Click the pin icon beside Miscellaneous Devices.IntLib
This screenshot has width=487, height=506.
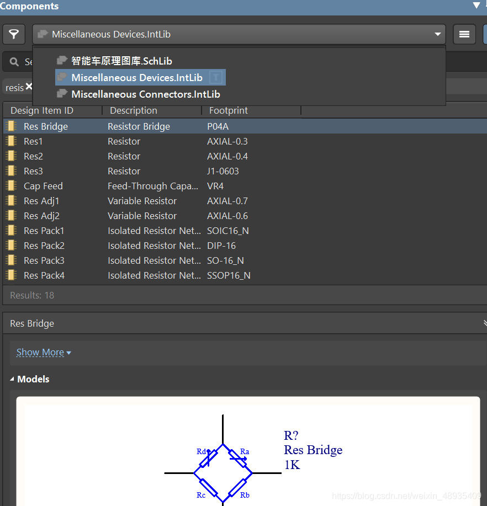tap(216, 78)
